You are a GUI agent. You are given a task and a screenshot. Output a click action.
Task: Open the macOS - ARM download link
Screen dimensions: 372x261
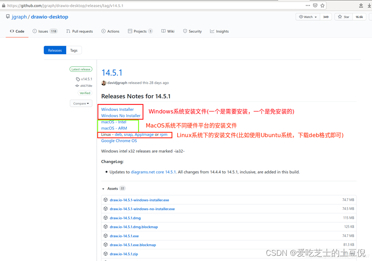coord(114,128)
